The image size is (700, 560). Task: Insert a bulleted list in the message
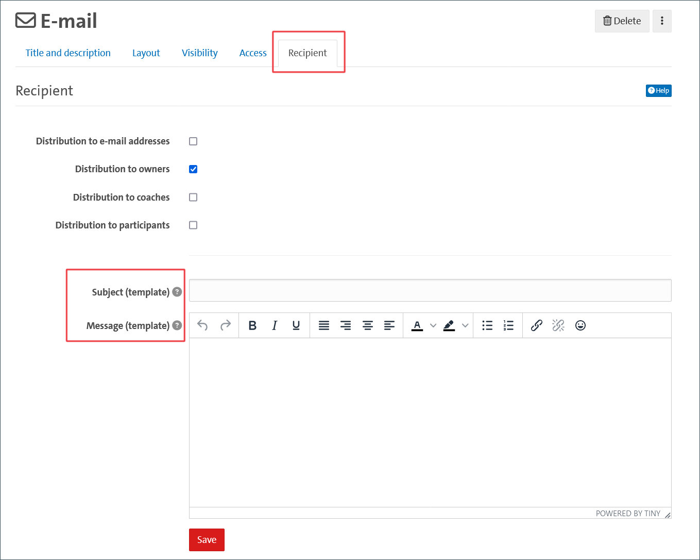(487, 325)
